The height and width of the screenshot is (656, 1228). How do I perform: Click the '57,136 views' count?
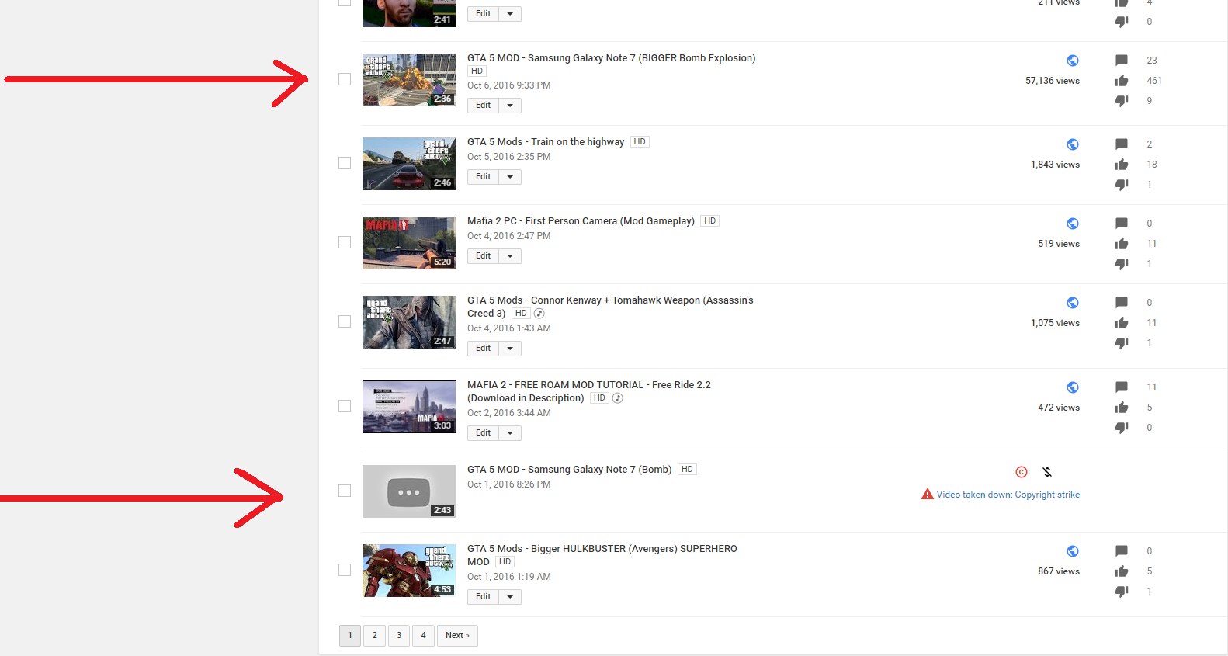1053,81
